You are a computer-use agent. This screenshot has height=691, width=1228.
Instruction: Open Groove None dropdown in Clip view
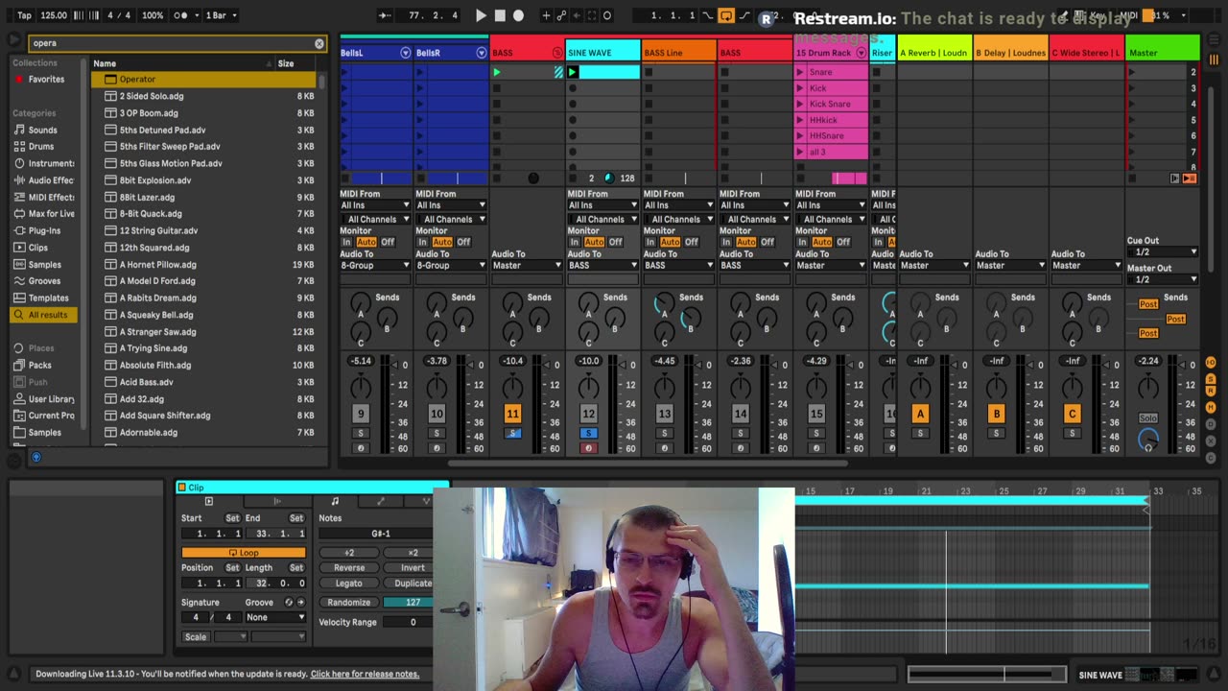275,617
